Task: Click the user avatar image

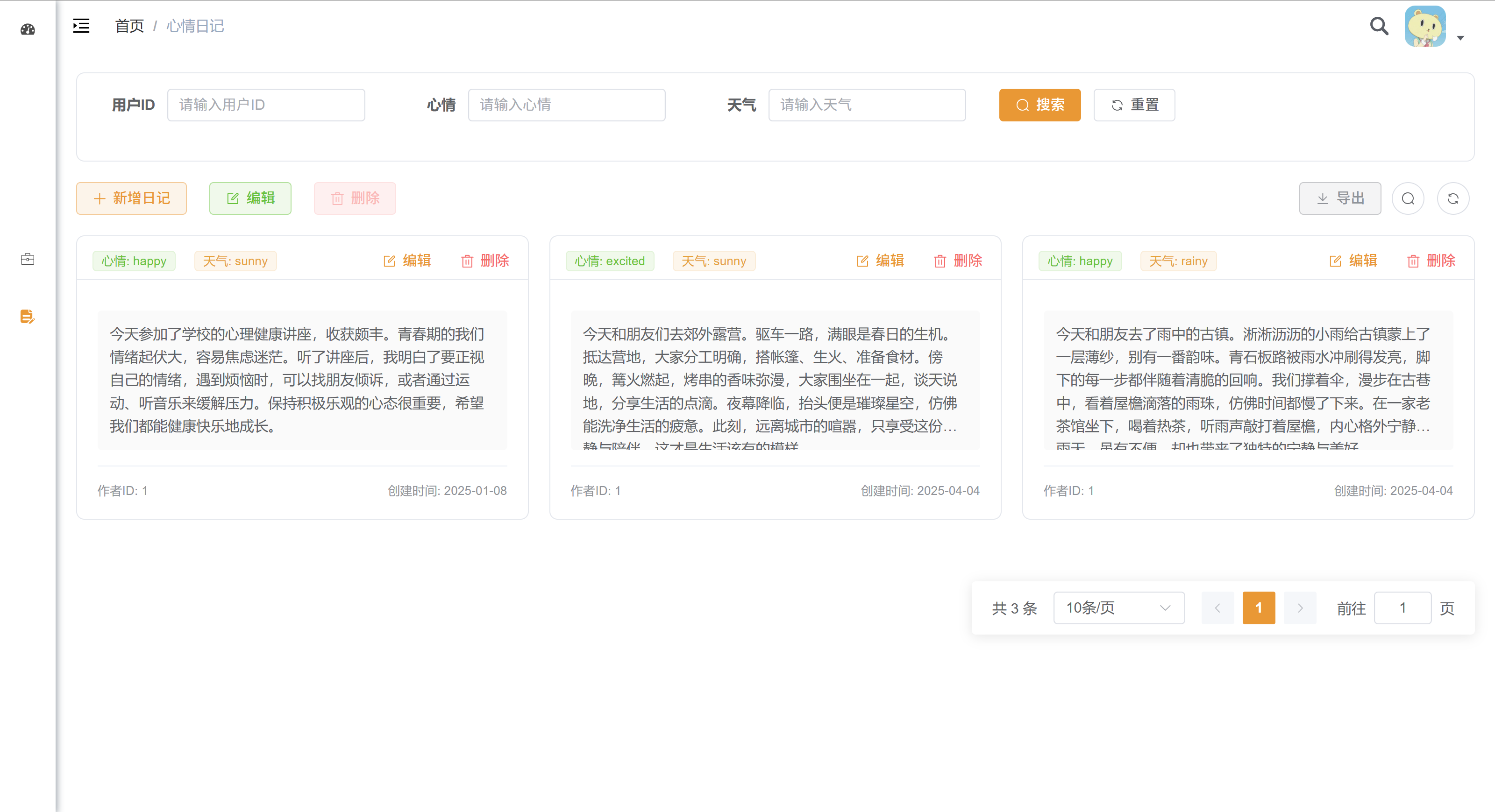Action: point(1425,26)
